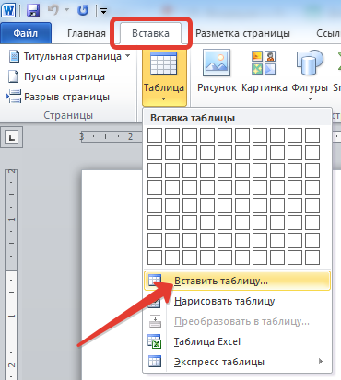
Task: Click the Пустая страница blank page icon
Action: [13, 76]
